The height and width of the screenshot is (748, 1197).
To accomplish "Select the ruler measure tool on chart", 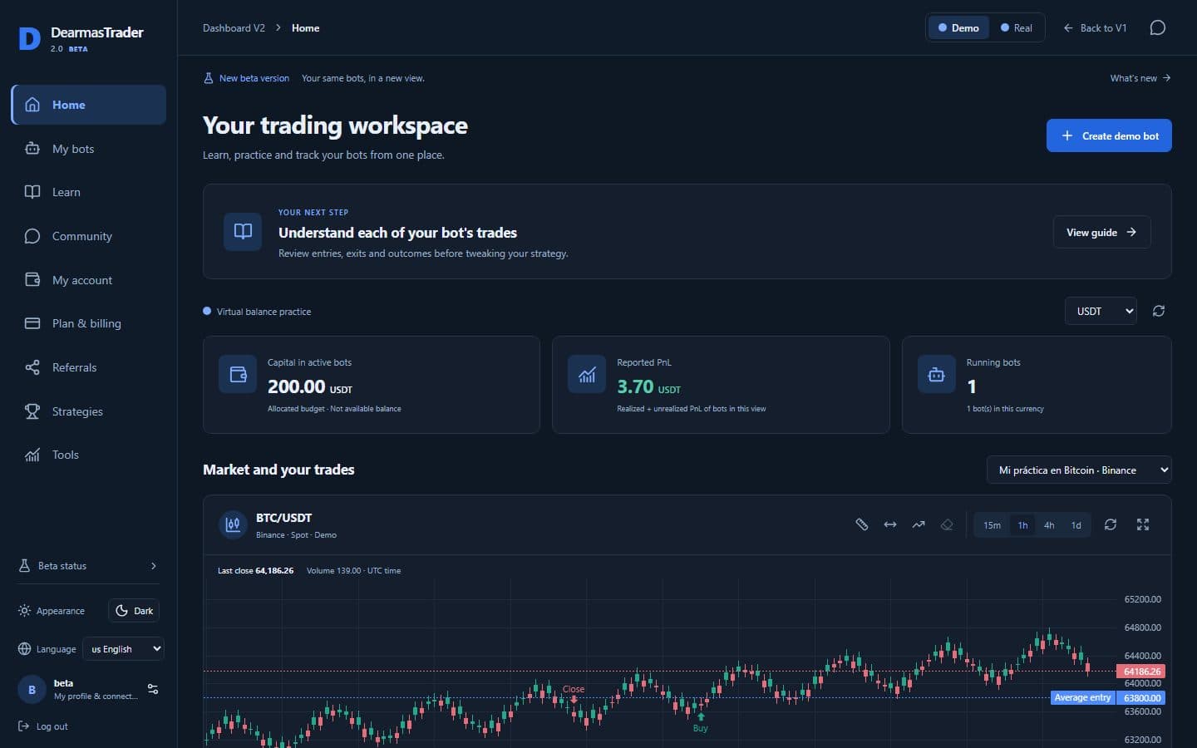I will [862, 524].
